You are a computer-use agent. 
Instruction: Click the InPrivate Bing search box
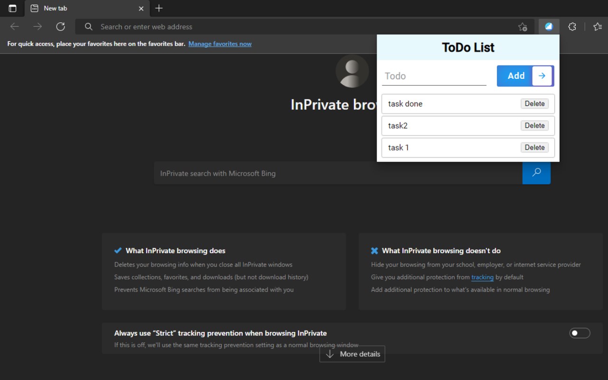pyautogui.click(x=338, y=173)
